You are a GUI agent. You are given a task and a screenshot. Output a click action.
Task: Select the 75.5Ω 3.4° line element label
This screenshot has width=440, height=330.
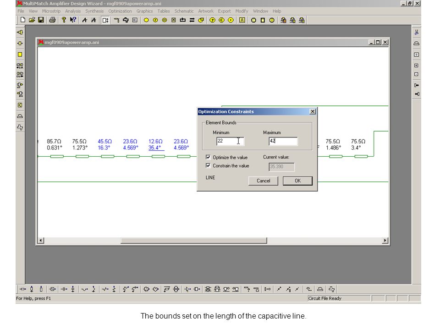358,144
